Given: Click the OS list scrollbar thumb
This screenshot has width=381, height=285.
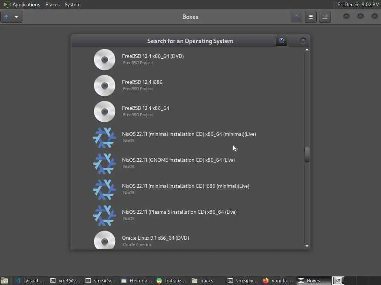Looking at the screenshot, I should (307, 154).
